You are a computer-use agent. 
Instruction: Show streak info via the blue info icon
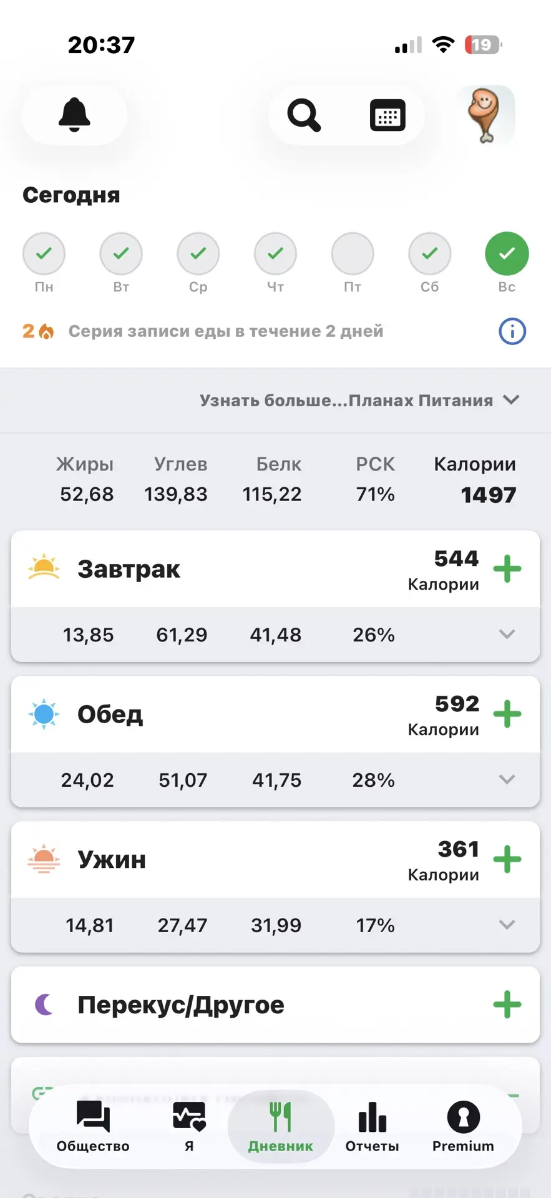pyautogui.click(x=512, y=331)
